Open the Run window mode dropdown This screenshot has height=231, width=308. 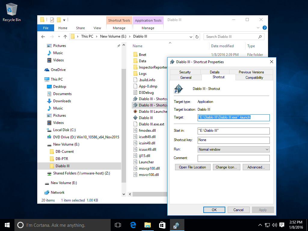(233, 149)
